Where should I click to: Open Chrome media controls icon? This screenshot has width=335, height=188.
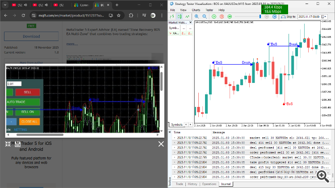pyautogui.click(x=144, y=15)
